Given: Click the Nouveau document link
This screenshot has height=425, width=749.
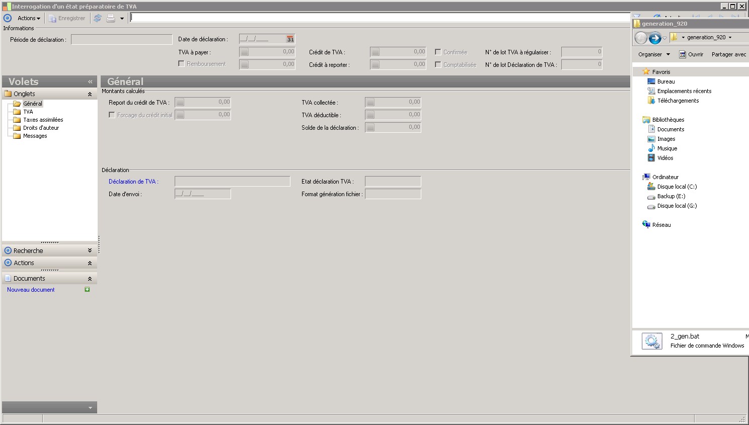Looking at the screenshot, I should [x=31, y=290].
